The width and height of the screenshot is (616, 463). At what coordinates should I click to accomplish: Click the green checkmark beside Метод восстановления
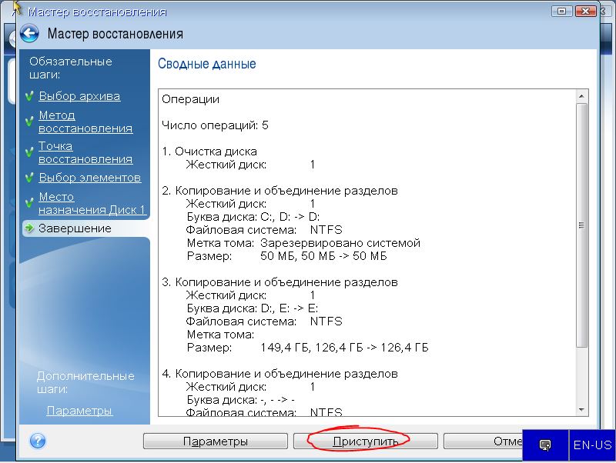(29, 116)
